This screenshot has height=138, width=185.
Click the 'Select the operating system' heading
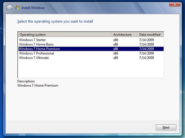pyautogui.click(x=55, y=22)
